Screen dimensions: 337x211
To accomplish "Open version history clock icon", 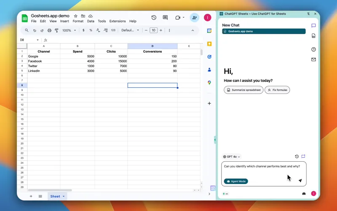I will coord(154,18).
